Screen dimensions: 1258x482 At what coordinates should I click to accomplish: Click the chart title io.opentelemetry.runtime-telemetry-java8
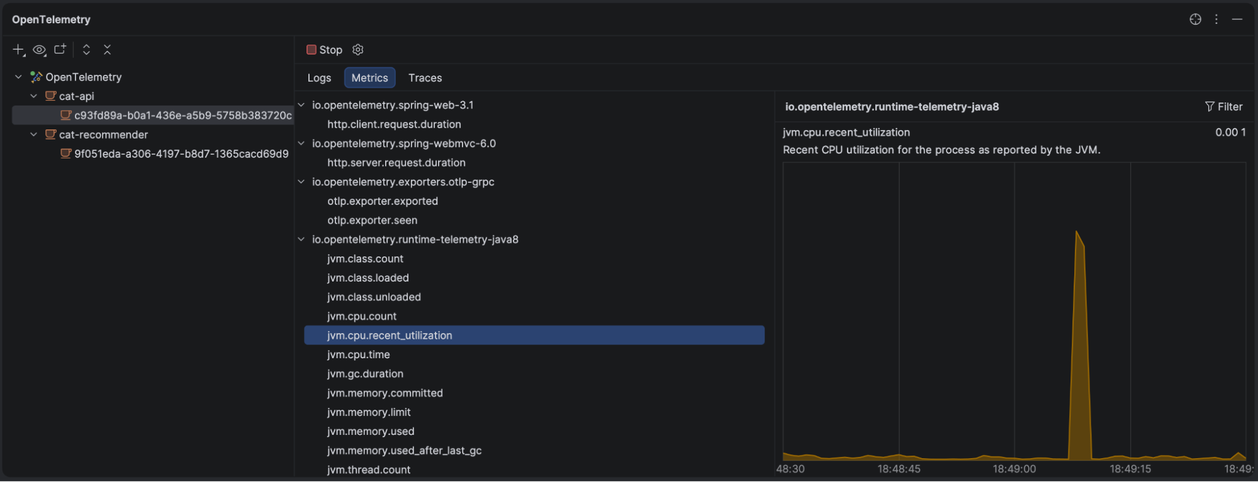(892, 107)
